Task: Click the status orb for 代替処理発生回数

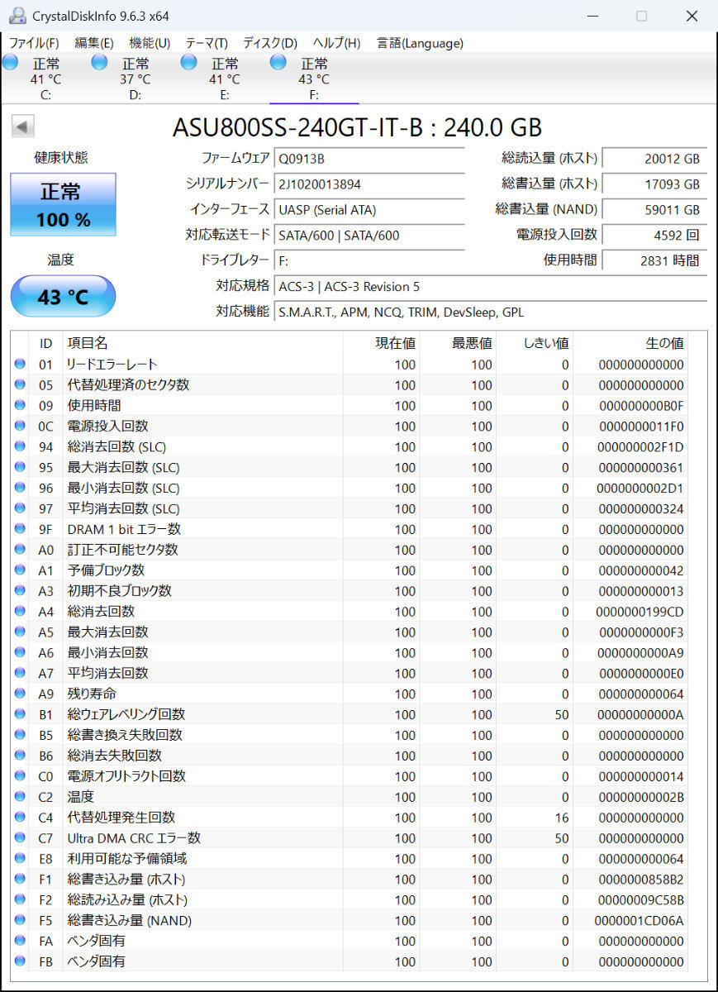Action: (x=20, y=817)
